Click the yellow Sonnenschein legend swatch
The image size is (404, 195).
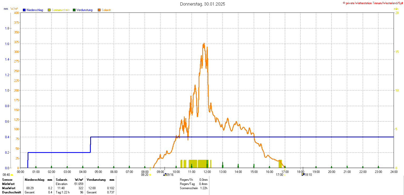coord(49,10)
